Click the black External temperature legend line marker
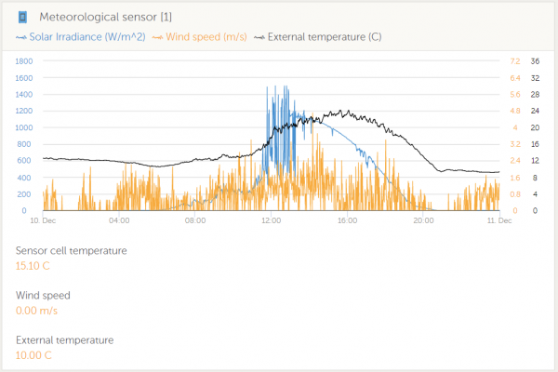This screenshot has height=372, width=558. [259, 37]
